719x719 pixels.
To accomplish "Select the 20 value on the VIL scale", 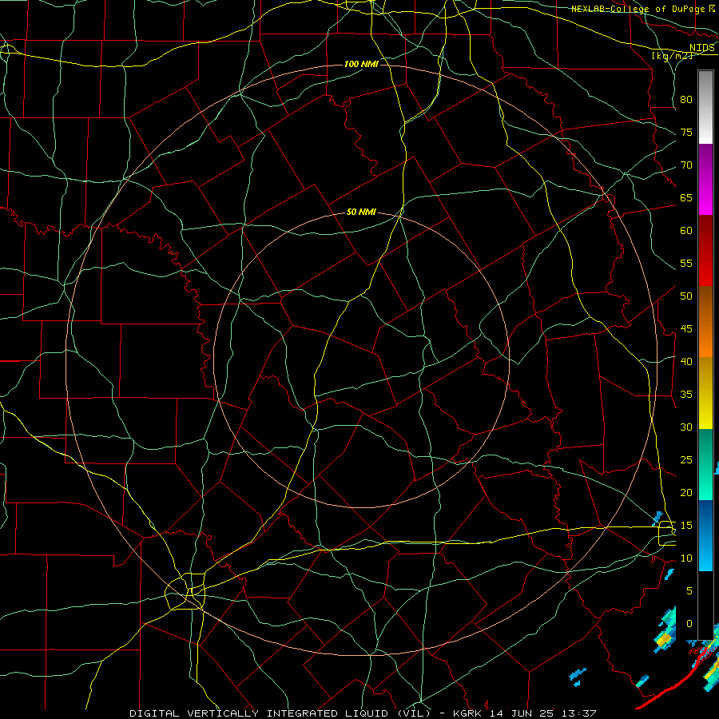I will (x=686, y=492).
